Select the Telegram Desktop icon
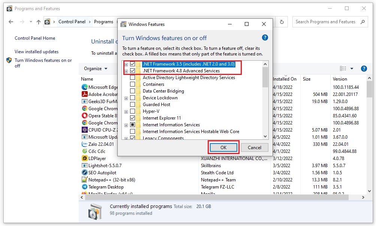 84,187
